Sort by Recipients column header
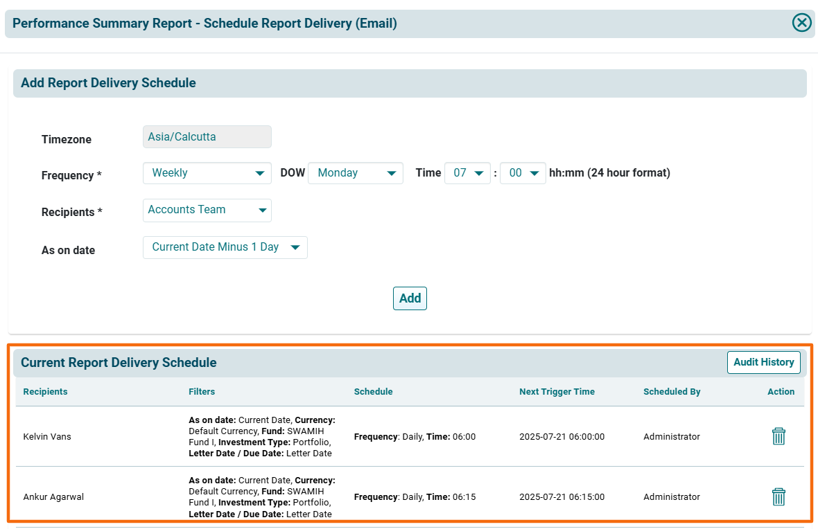Viewport: 818px width, 529px height. click(45, 392)
